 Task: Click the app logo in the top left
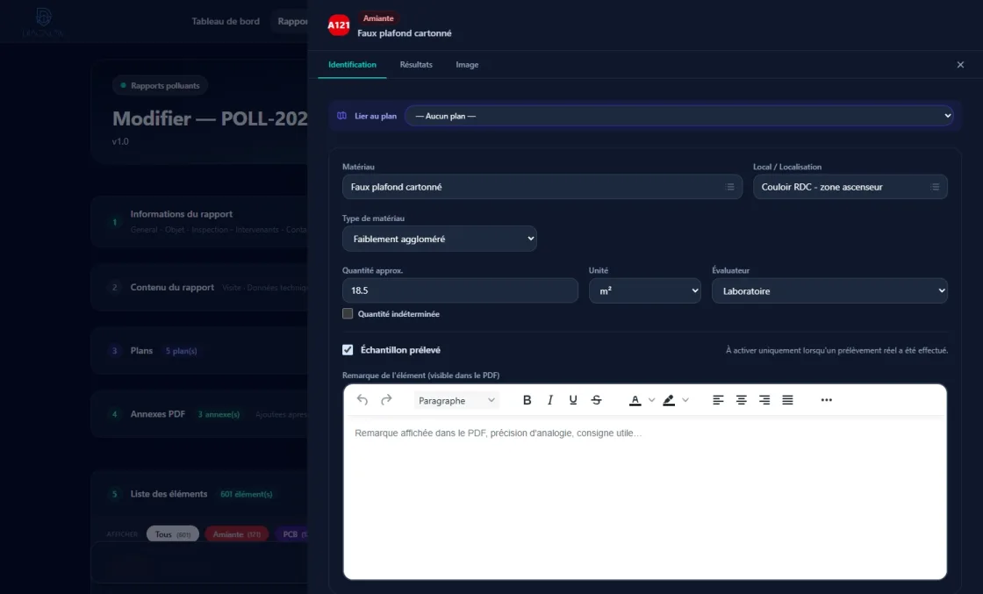43,21
